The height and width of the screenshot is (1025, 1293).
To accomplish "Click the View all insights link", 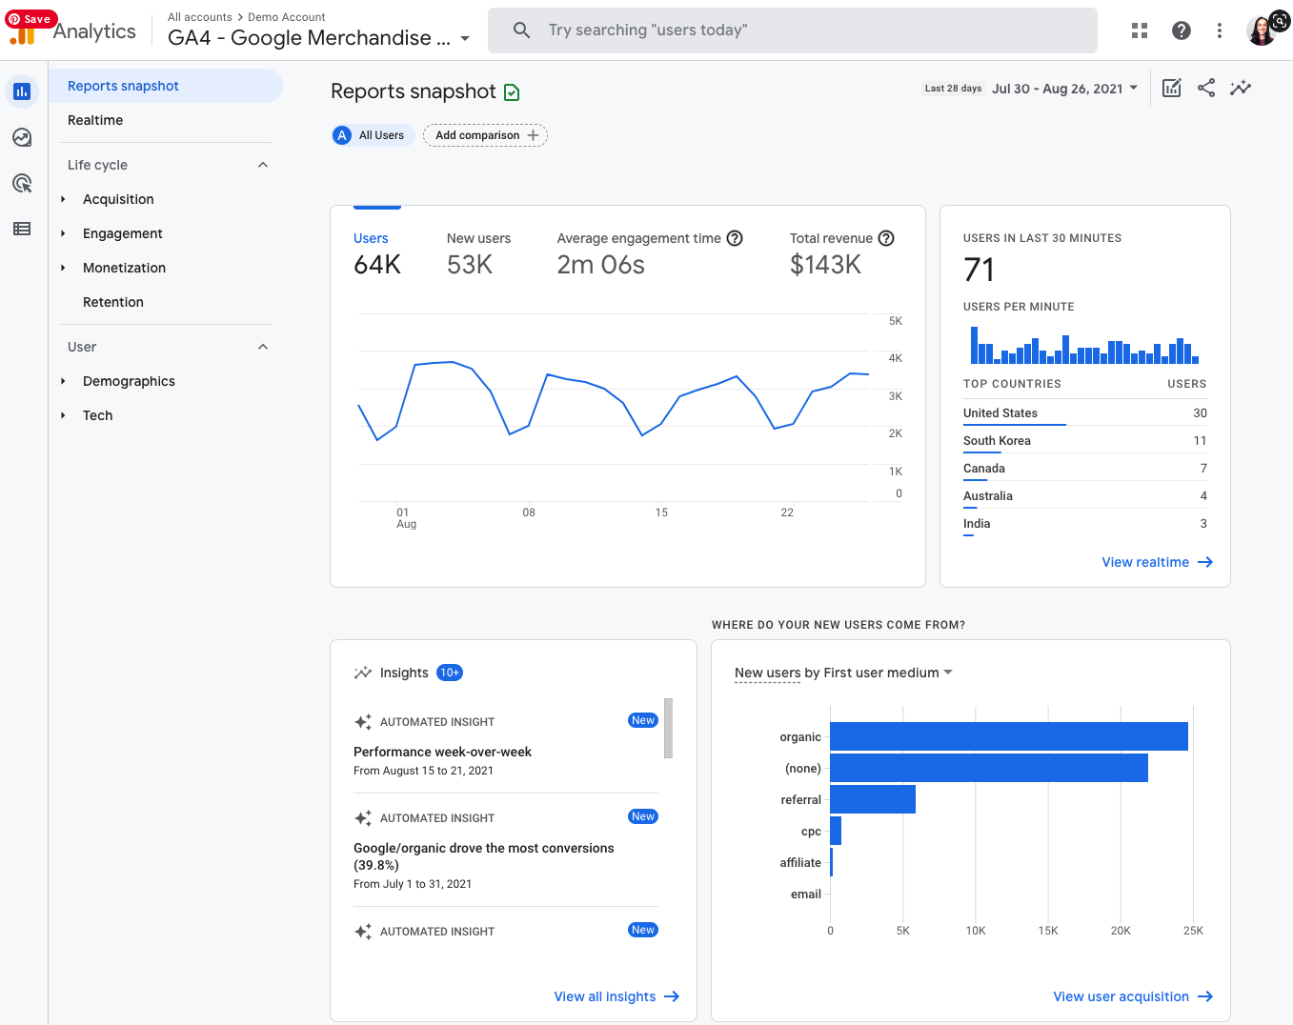I will coord(616,995).
